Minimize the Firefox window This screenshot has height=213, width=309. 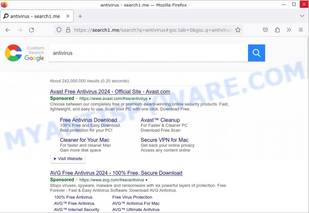click(284, 5)
